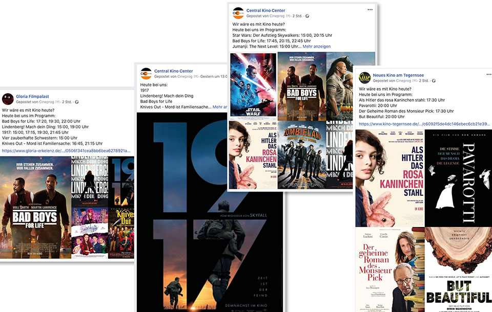Open Central Kino Center name above 'Heute bei uns:'

[174, 71]
